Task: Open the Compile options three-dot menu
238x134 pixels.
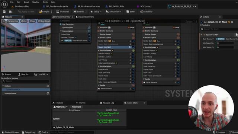Action: coord(52,12)
